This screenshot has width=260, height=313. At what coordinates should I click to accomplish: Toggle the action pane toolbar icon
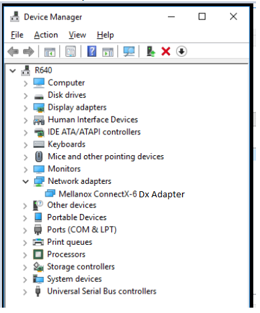(107, 51)
